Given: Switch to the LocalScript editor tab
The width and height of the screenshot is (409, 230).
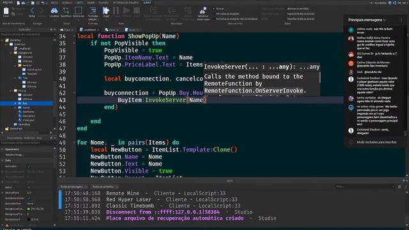Looking at the screenshot, I should (x=89, y=30).
